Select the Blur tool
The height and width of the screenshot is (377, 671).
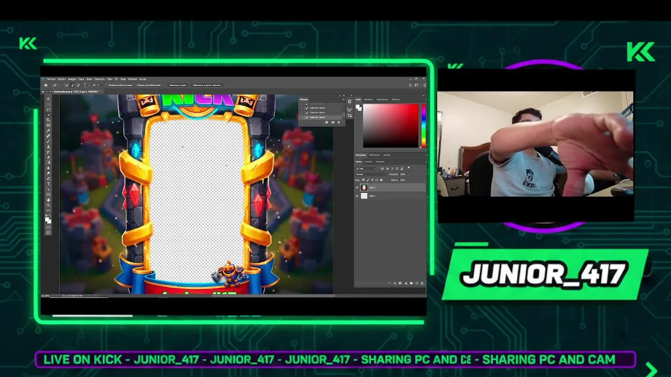click(49, 168)
